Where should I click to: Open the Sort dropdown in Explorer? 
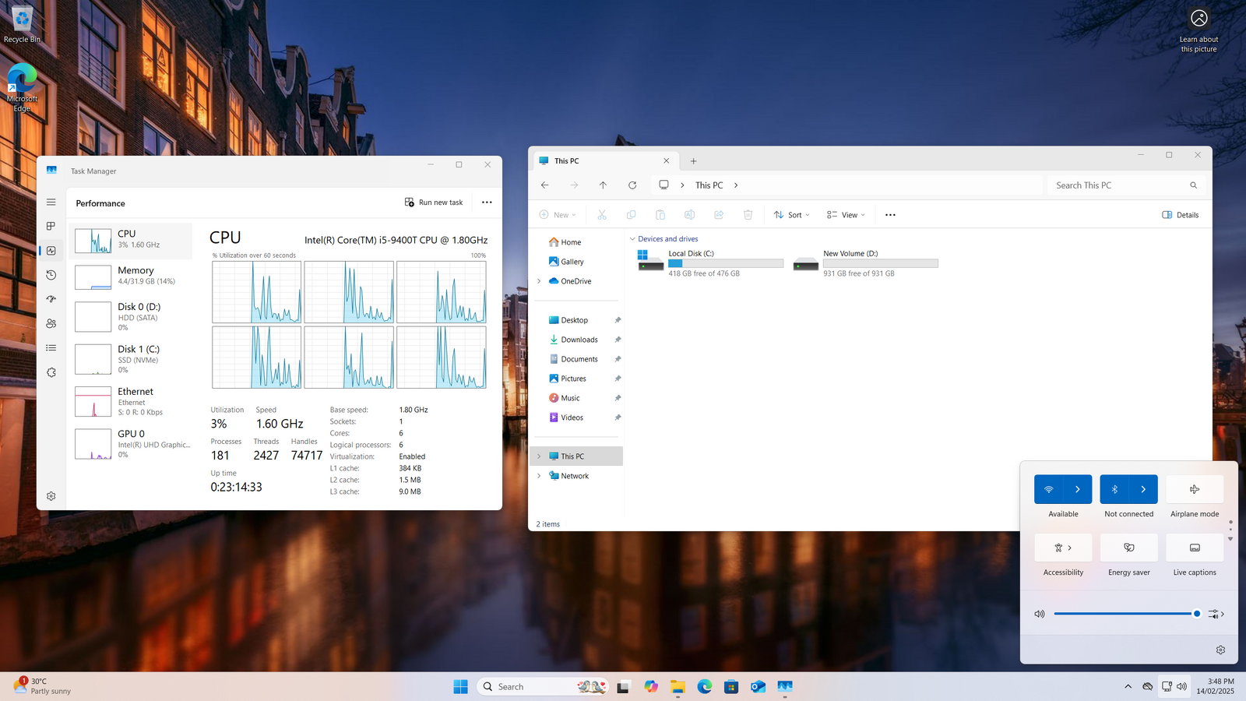[x=792, y=215]
